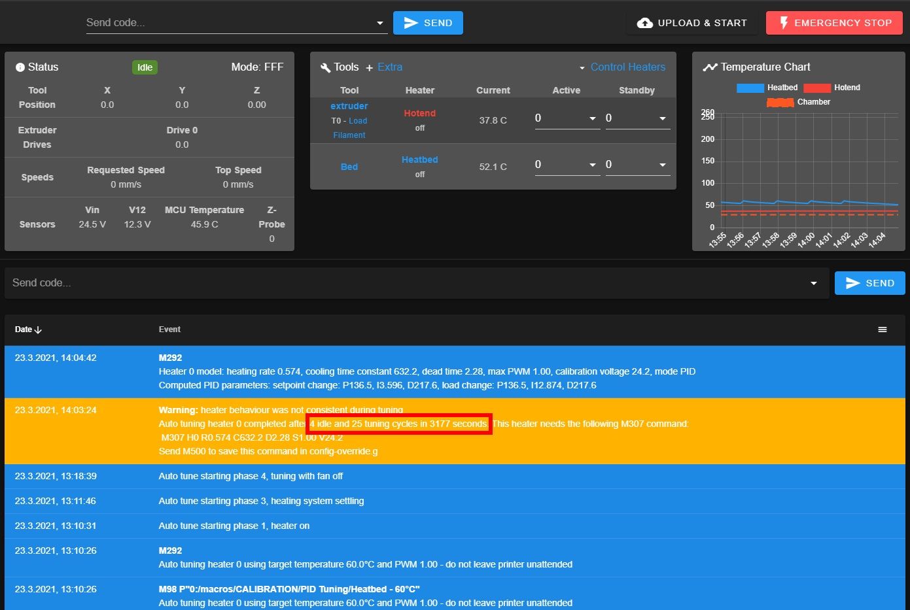The height and width of the screenshot is (610, 910).
Task: Click the M98 macro log entry
Action: 455,594
